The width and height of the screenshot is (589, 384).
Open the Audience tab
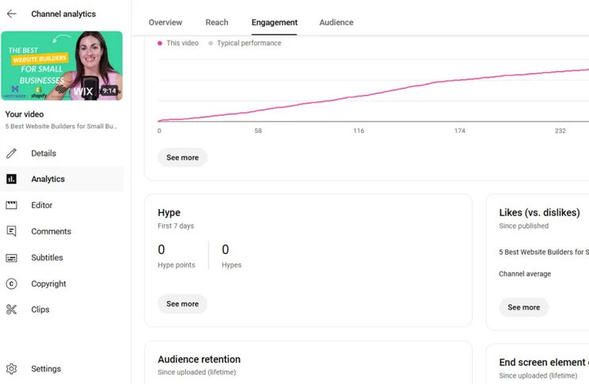(336, 22)
